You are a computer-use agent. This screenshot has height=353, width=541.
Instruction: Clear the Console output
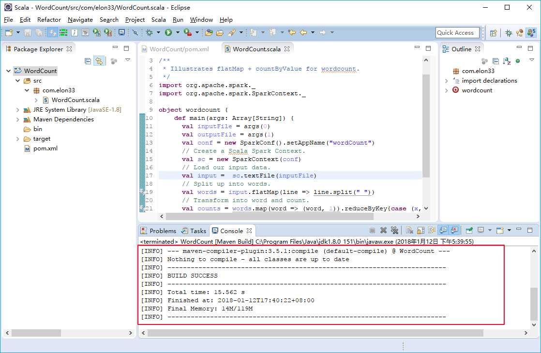(409, 230)
